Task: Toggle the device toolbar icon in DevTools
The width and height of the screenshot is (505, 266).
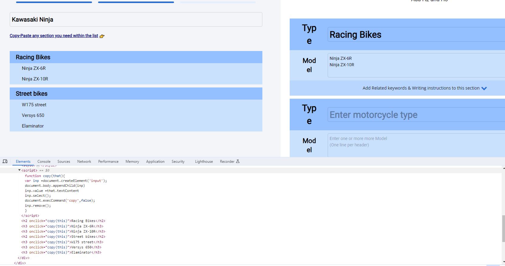Action: pos(5,161)
